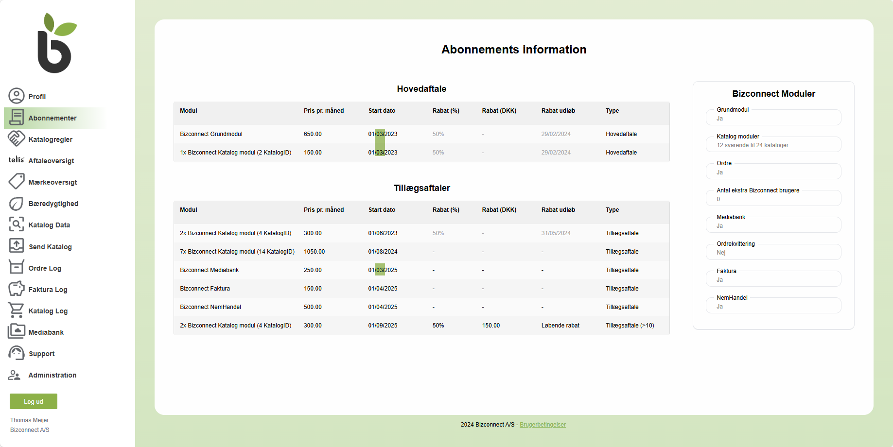This screenshot has height=447, width=893.
Task: Click the 01/08/2024 start date cell
Action: tap(383, 252)
